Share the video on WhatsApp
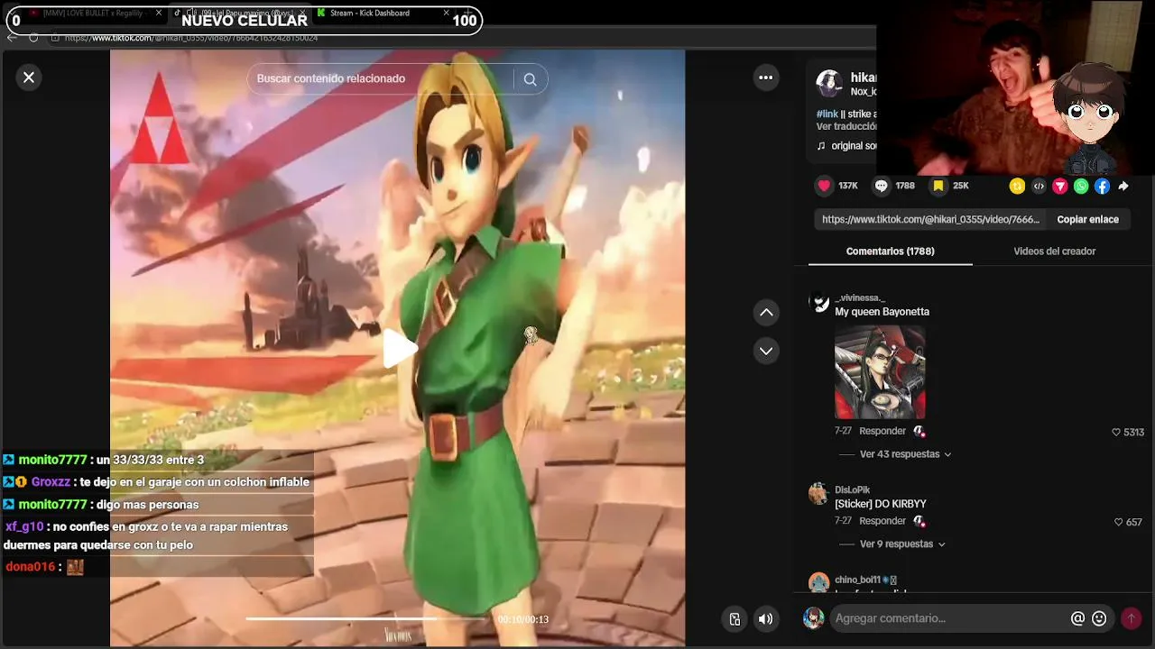The image size is (1155, 649). click(x=1081, y=187)
